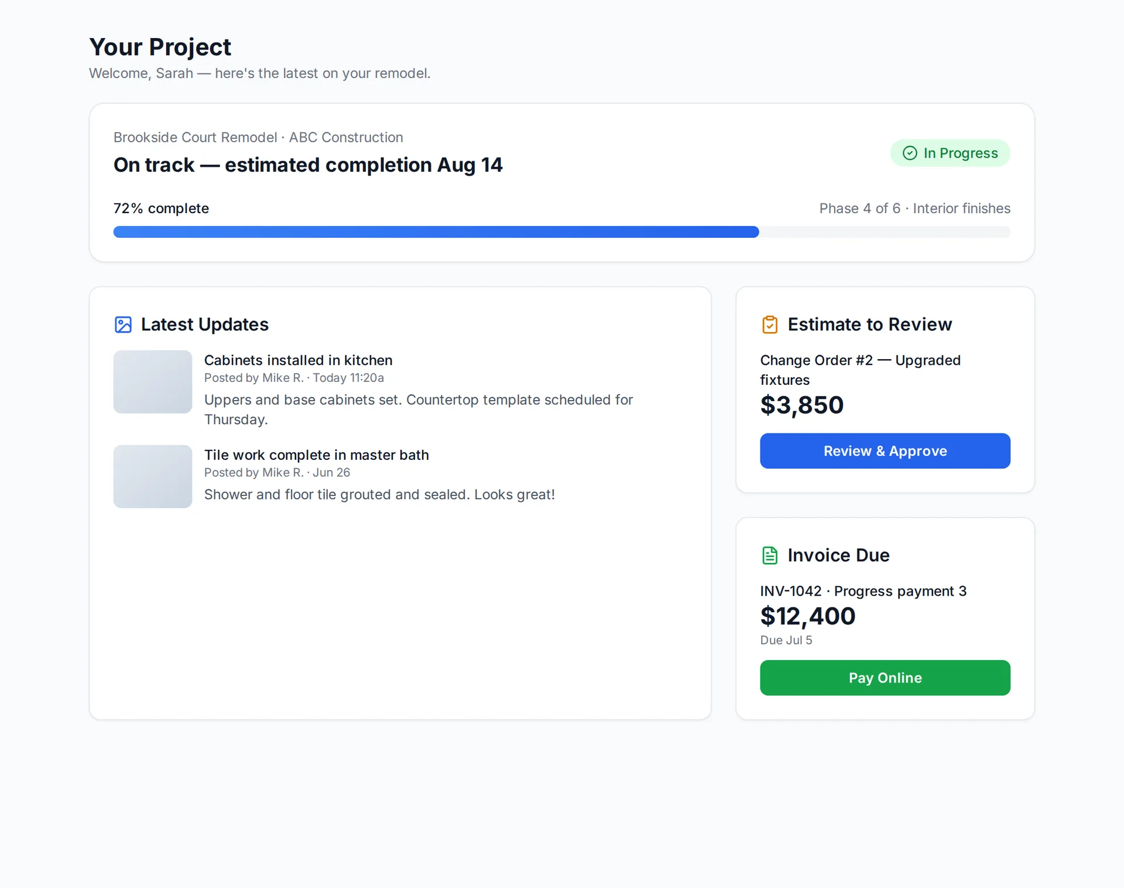1124x888 pixels.
Task: Click 'Uppers and base cabinets set' description
Action: point(419,409)
